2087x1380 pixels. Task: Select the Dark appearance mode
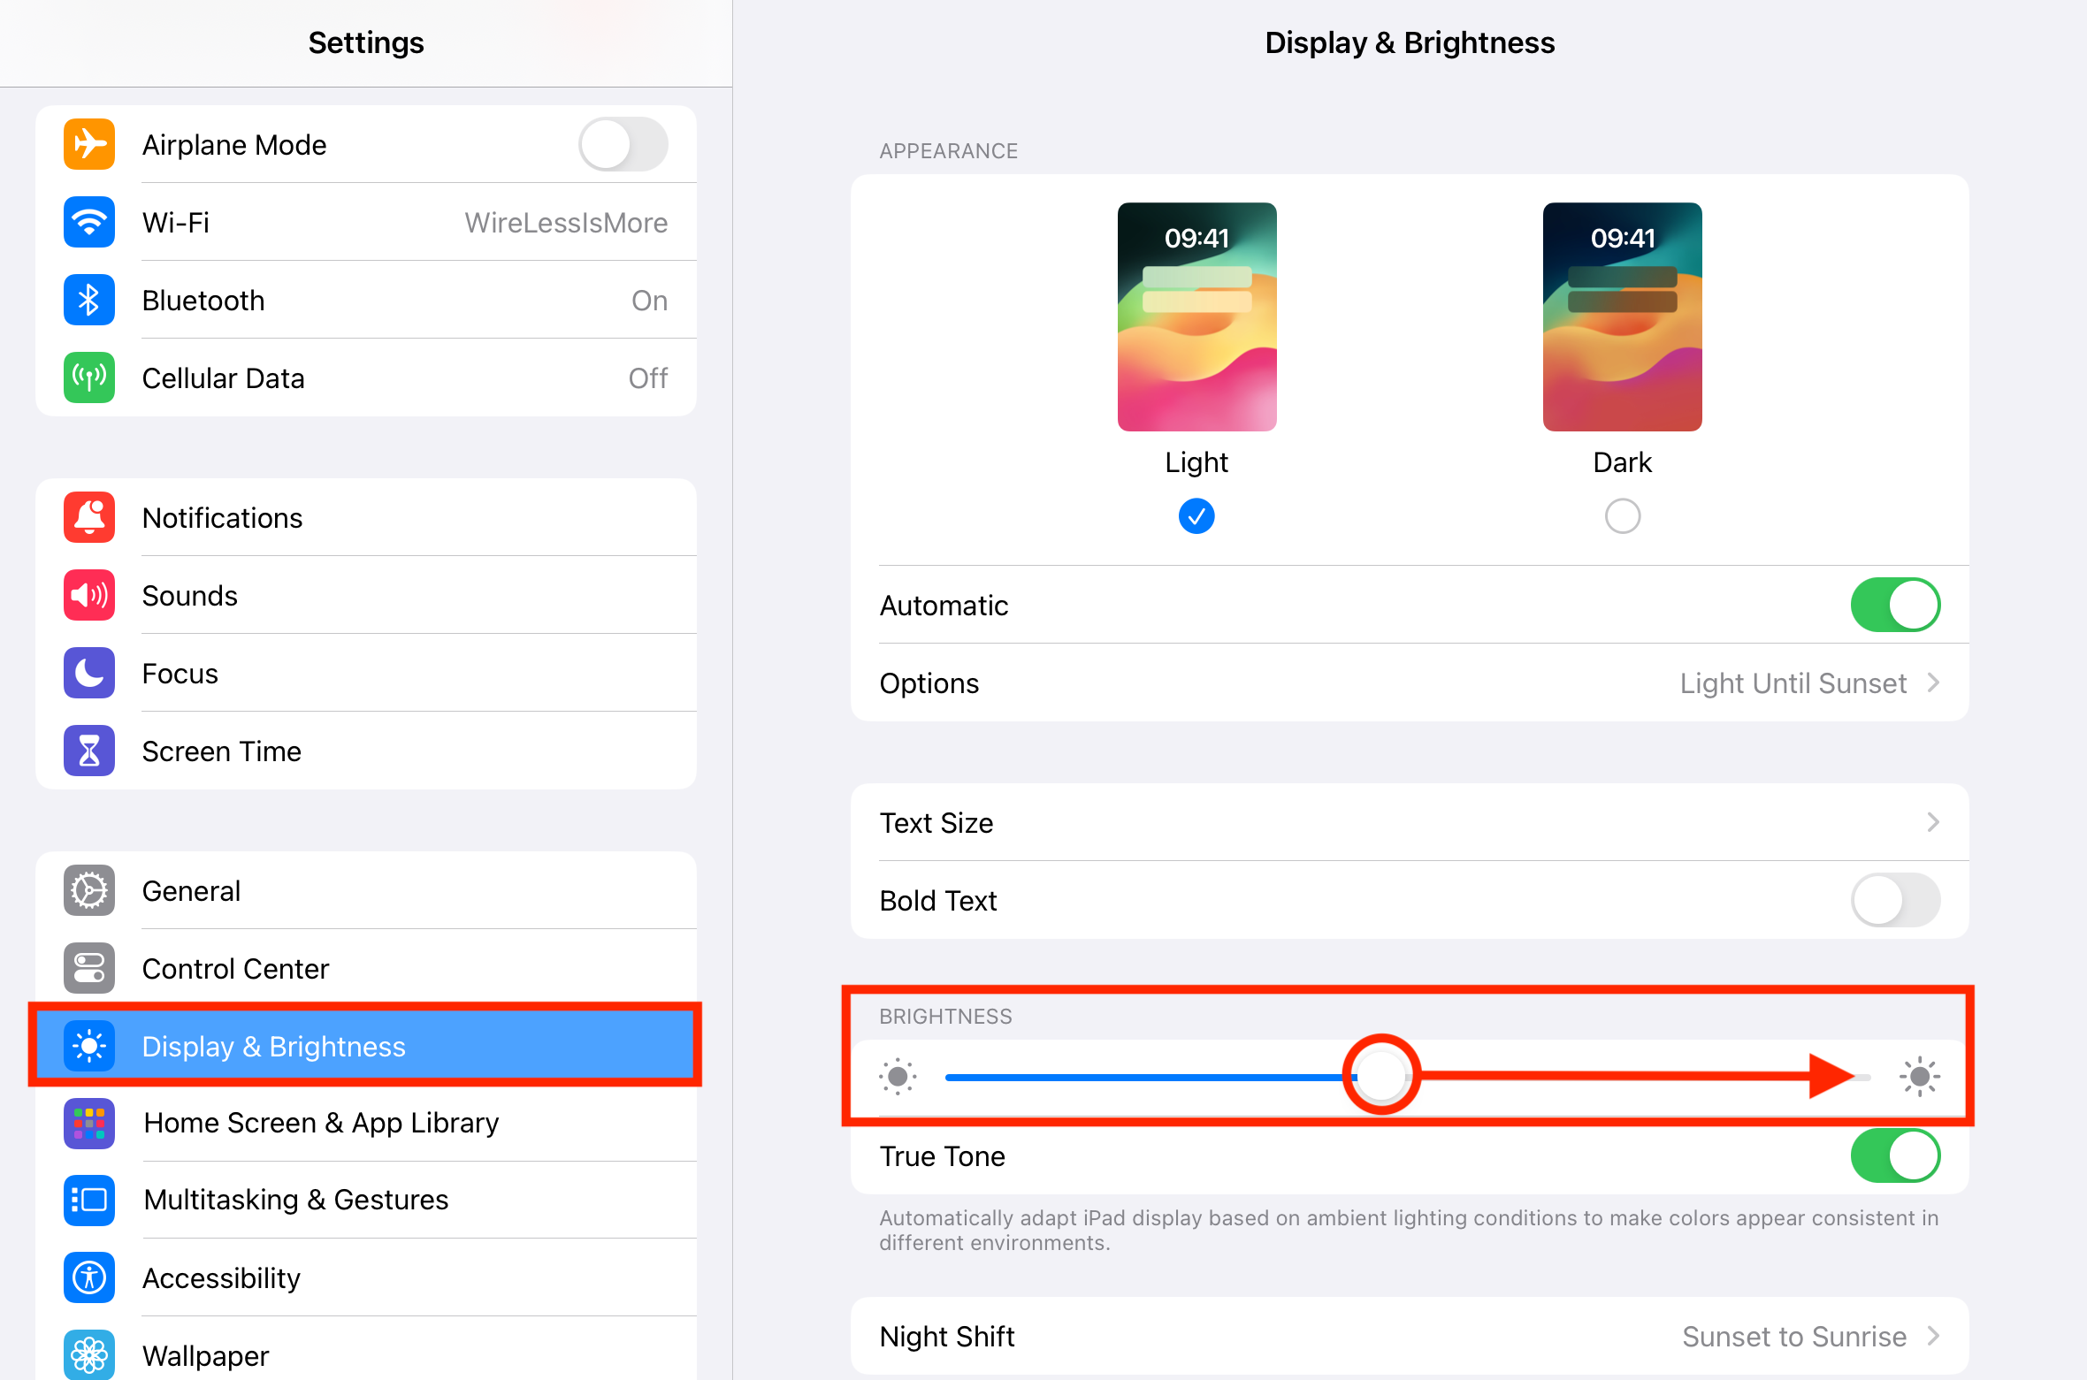pyautogui.click(x=1622, y=515)
